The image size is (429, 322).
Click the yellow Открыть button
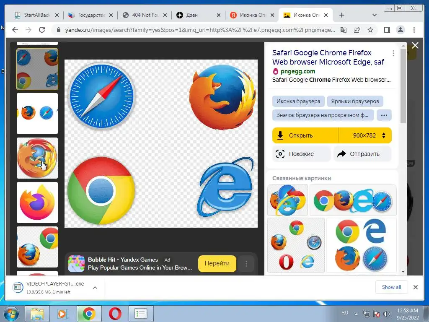pos(305,135)
